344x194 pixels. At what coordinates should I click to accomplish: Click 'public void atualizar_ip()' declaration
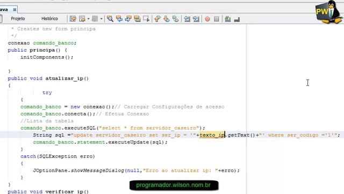48,78
